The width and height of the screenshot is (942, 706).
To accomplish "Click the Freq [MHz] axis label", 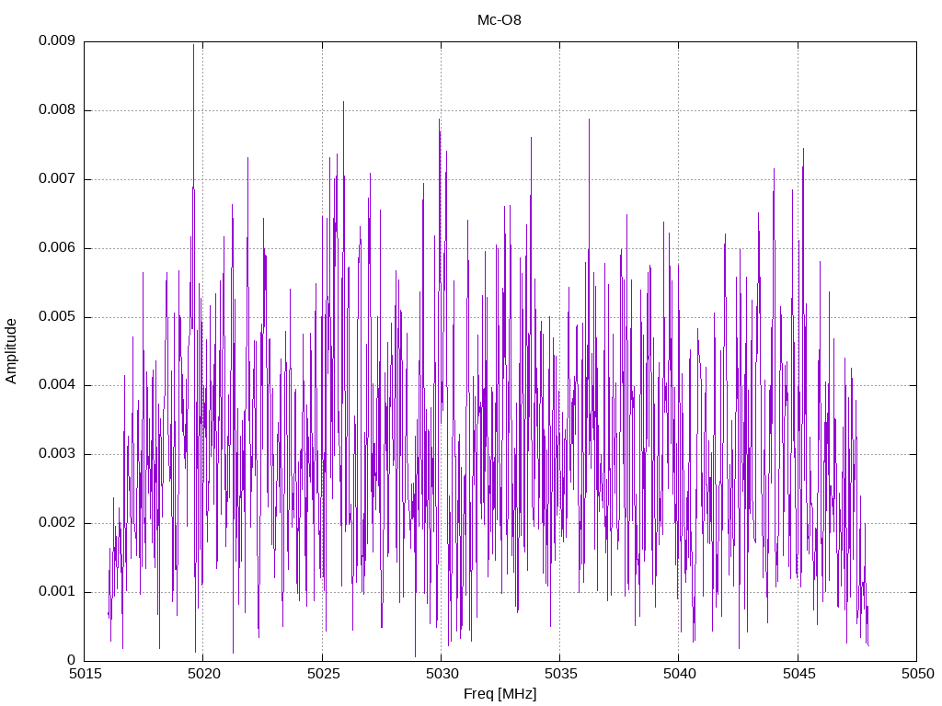I will coord(500,694).
